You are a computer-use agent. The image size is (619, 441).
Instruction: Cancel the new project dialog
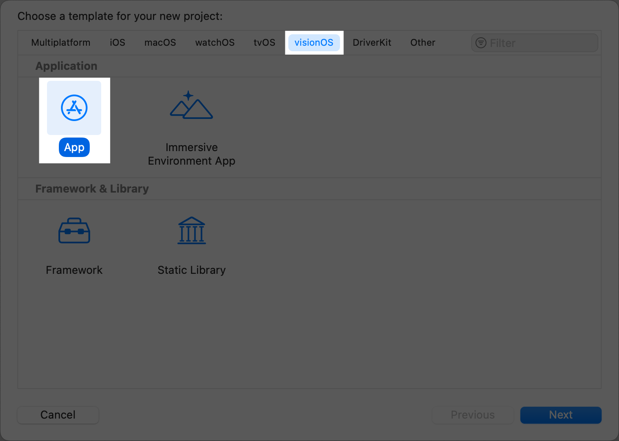(58, 415)
